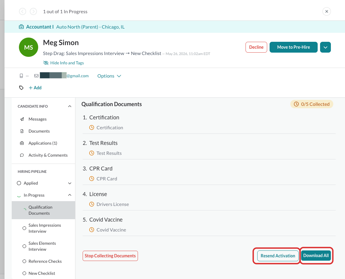This screenshot has height=279, width=345.
Task: Click Hide Info and Tags link
Action: coord(67,63)
